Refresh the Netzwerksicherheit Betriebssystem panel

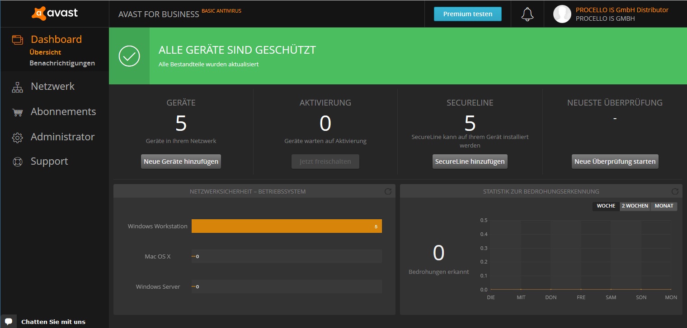(388, 191)
